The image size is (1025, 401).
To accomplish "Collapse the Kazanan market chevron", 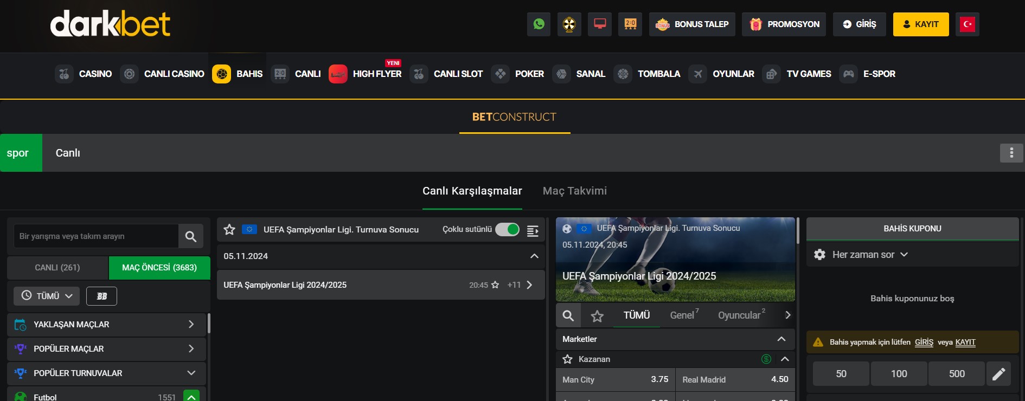I will [785, 359].
